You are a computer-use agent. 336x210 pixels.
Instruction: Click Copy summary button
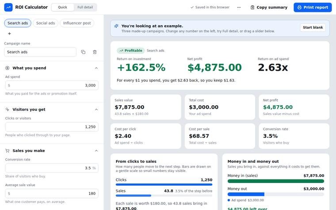[x=269, y=7]
